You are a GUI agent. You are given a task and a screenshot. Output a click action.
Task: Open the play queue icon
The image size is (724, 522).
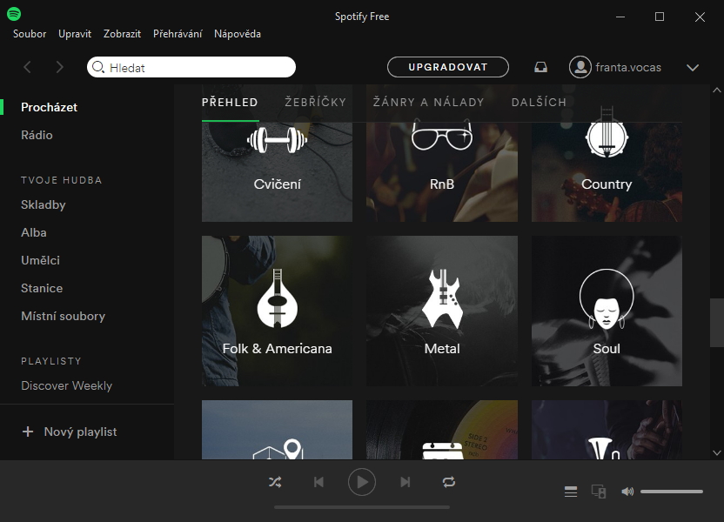(571, 492)
